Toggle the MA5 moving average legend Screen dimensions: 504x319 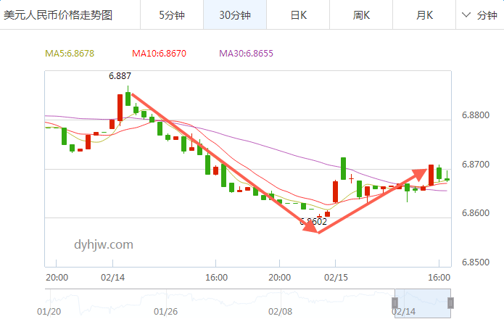70,54
